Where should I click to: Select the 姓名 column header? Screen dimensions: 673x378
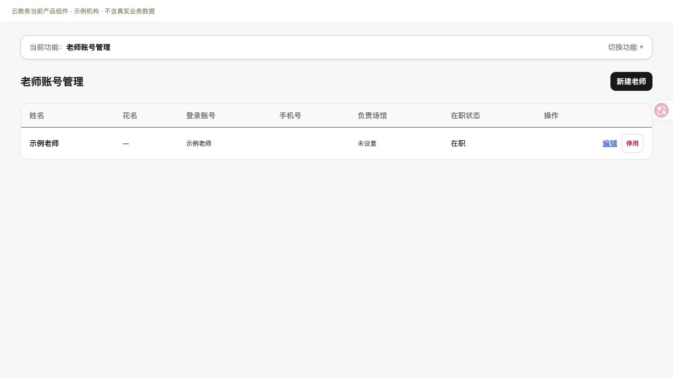(x=37, y=115)
